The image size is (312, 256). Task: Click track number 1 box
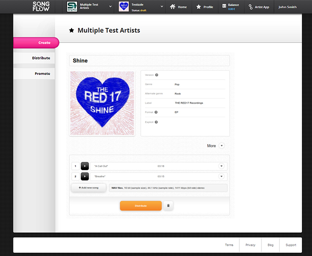[75, 166]
